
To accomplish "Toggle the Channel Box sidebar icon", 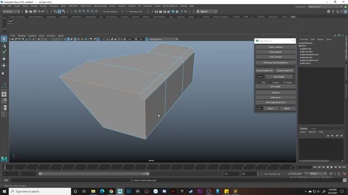I will click(345, 11).
